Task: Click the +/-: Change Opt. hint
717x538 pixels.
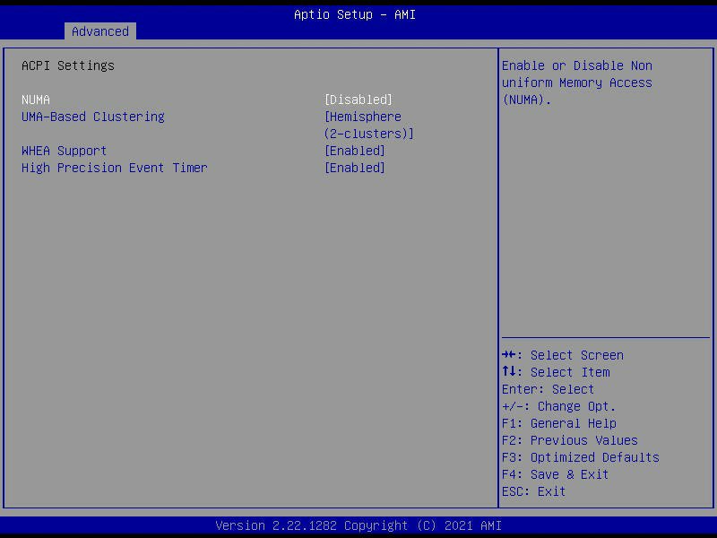Action: point(558,406)
